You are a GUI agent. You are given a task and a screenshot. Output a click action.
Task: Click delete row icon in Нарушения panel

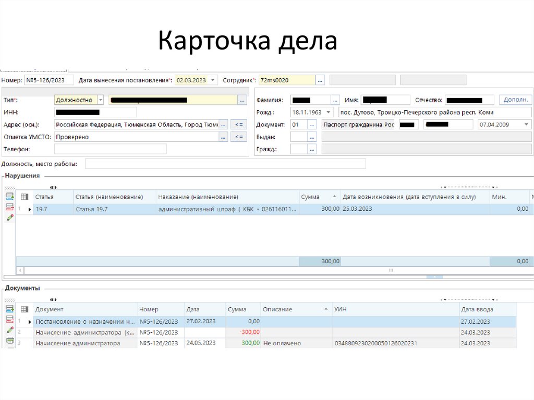(9, 207)
